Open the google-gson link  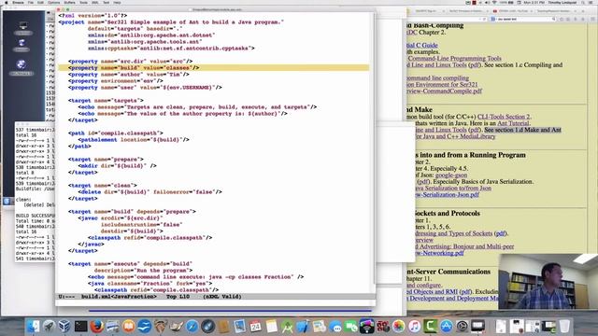tap(451, 175)
